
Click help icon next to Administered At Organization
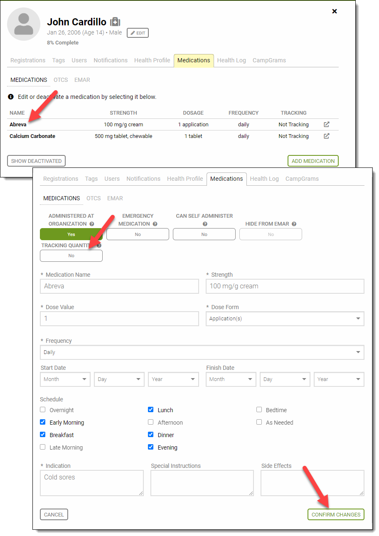click(92, 224)
